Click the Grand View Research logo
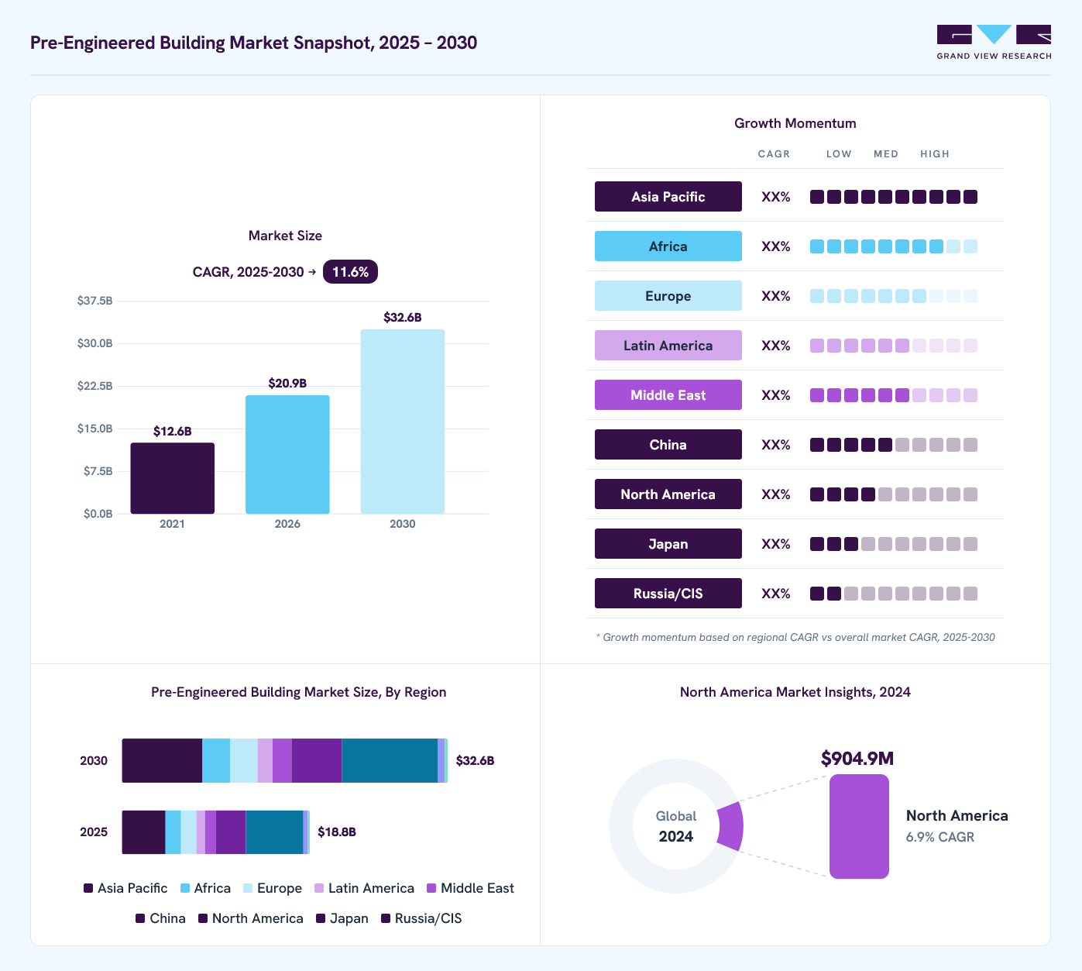 pyautogui.click(x=994, y=42)
